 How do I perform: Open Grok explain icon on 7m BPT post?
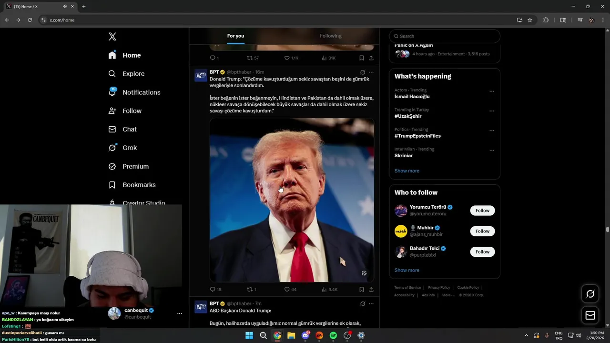[x=363, y=303]
